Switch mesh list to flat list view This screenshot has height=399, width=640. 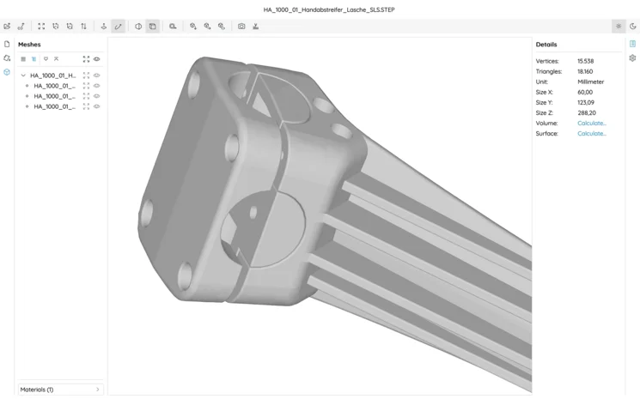(23, 59)
